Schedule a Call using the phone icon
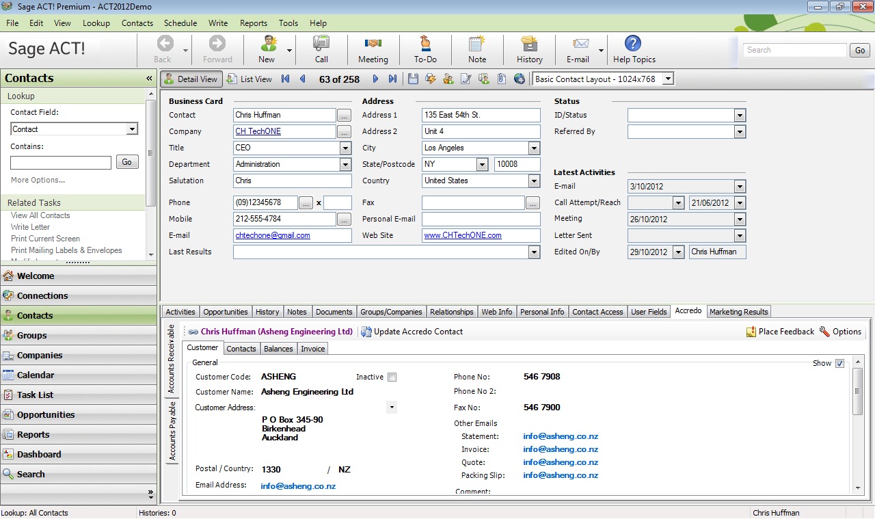Viewport: 875px width, 519px height. (321, 44)
